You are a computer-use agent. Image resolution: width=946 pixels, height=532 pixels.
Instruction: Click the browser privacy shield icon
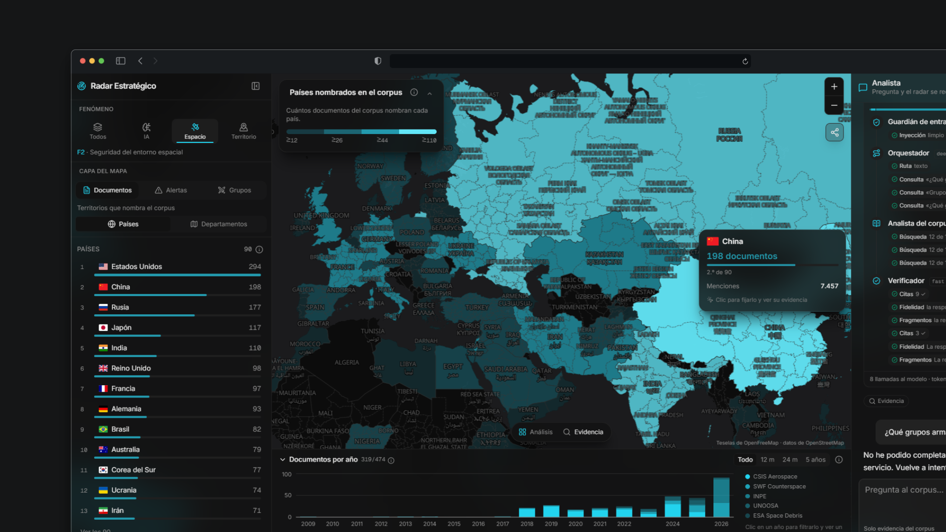(x=378, y=61)
